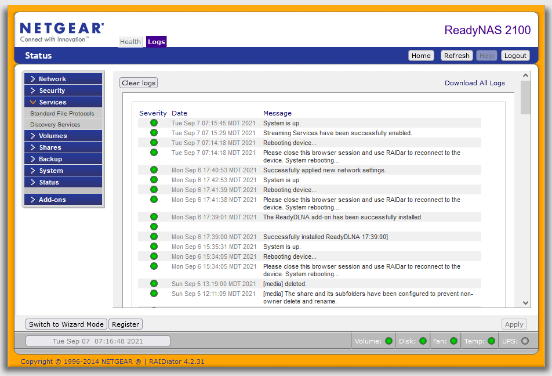Click the Temp status LED
The width and height of the screenshot is (552, 376).
tap(492, 341)
